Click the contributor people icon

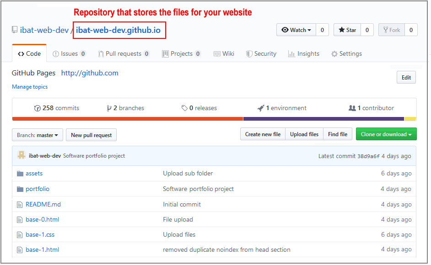tap(352, 108)
